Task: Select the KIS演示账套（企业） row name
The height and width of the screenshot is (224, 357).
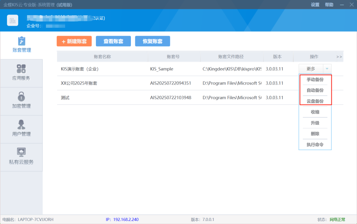Action: pos(80,69)
